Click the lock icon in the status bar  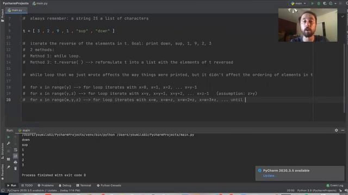(x=340, y=190)
